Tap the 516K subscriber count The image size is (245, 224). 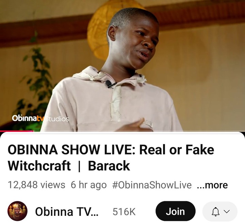(124, 212)
